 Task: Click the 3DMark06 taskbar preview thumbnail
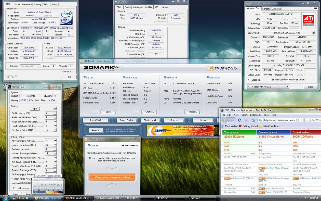(48, 186)
